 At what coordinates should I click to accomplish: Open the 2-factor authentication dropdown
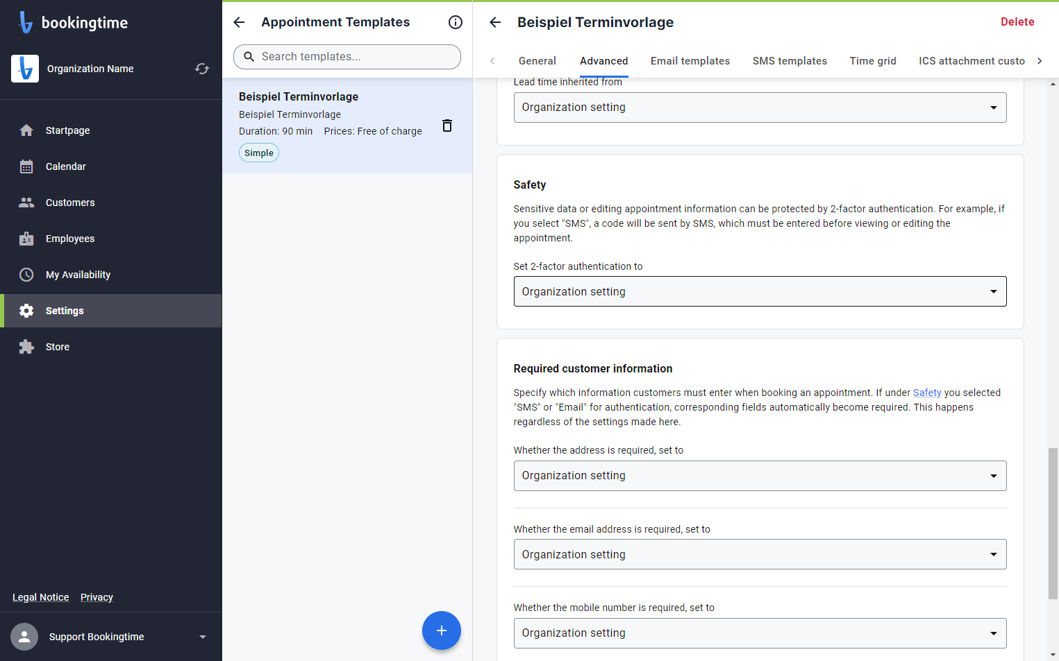pyautogui.click(x=760, y=291)
